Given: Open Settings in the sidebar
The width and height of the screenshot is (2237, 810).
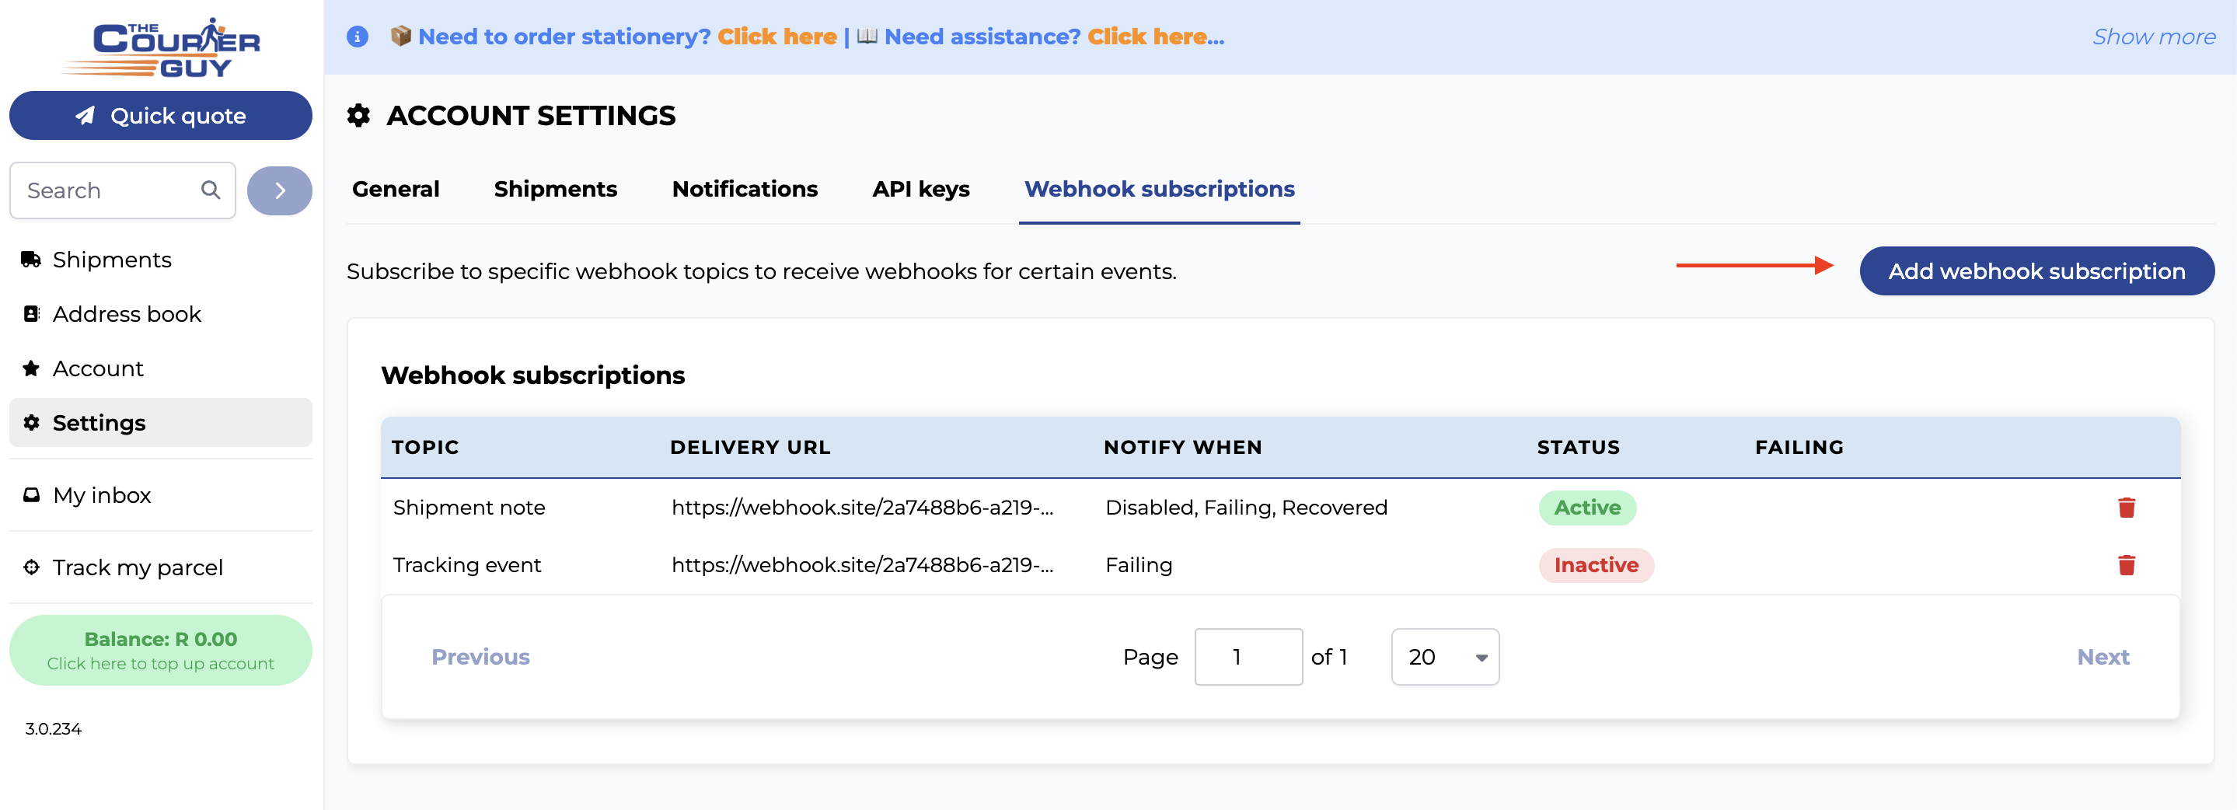Looking at the screenshot, I should 161,423.
